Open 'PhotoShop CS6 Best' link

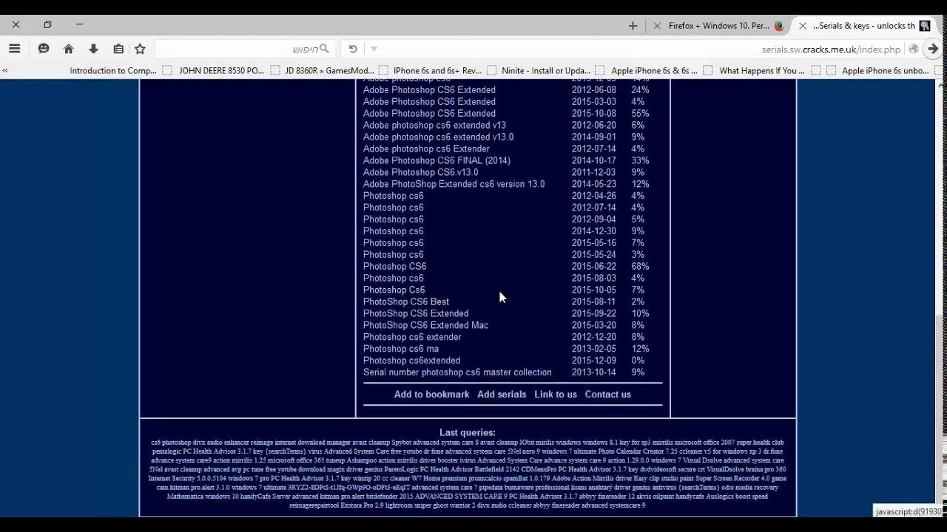point(405,302)
